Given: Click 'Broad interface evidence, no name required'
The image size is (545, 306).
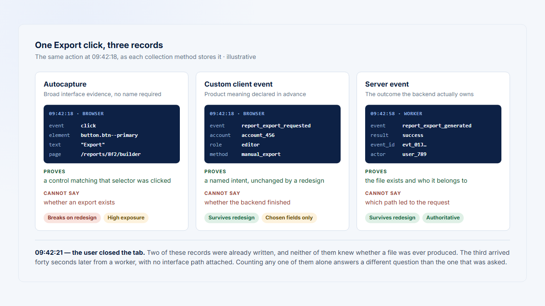Looking at the screenshot, I should click(102, 94).
